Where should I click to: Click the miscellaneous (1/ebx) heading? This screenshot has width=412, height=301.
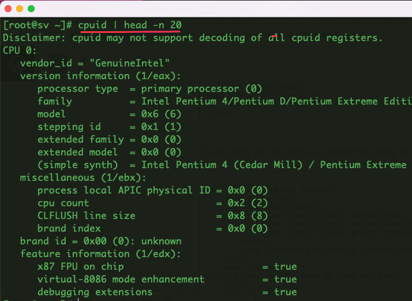click(83, 178)
